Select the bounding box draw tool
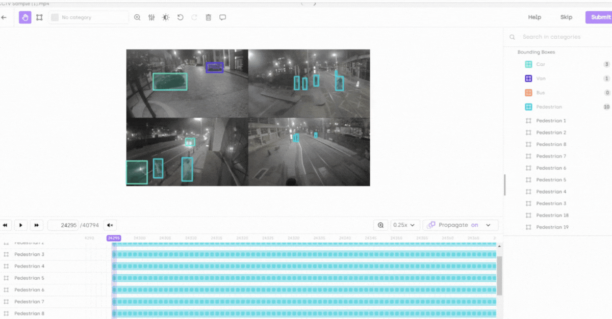Screen dimensions: 612x319 [x=39, y=17]
